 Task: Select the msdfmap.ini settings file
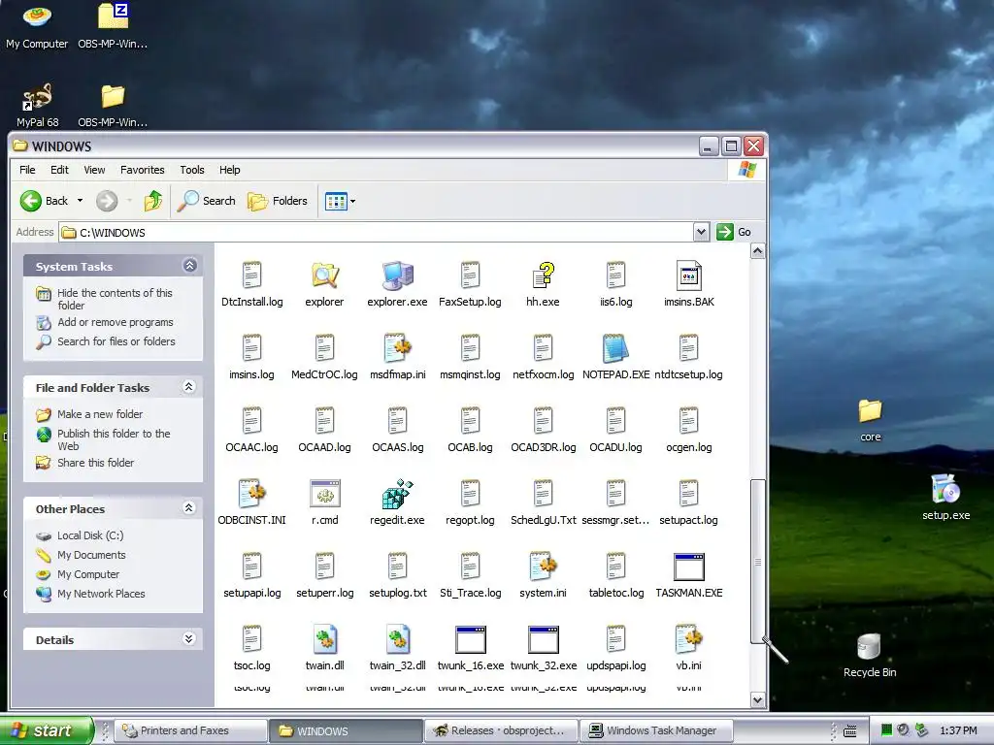click(397, 348)
